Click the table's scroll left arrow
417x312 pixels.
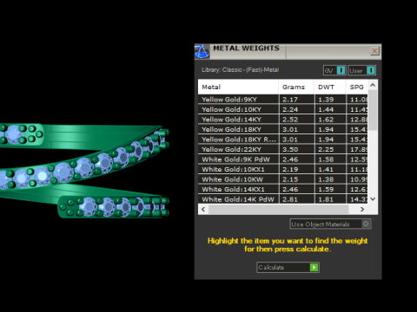203,210
